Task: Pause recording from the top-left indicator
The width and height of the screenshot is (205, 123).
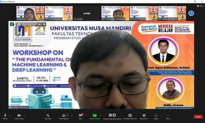Action: pos(40,24)
